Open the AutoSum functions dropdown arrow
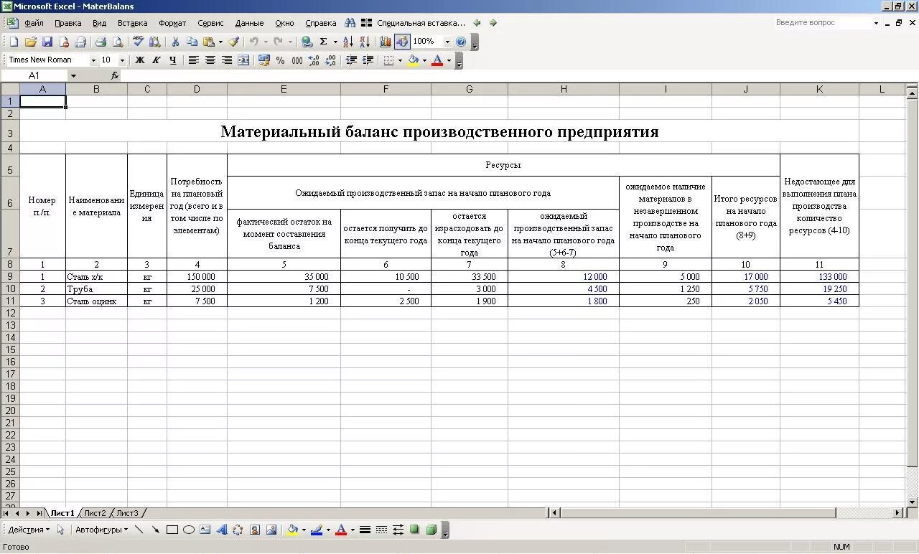Image resolution: width=919 pixels, height=554 pixels. [x=335, y=42]
